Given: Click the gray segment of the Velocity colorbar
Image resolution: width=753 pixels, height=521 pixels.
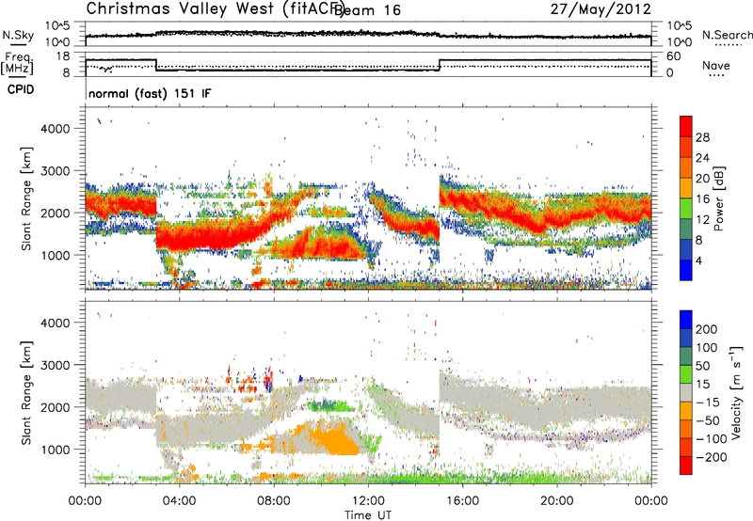Looking at the screenshot, I should [x=686, y=393].
